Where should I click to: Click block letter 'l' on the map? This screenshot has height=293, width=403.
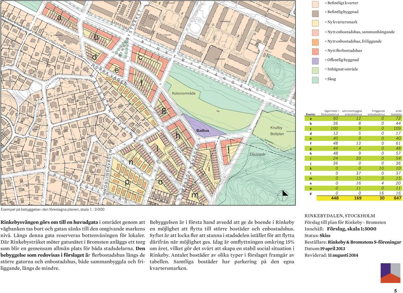pyautogui.click(x=157, y=148)
